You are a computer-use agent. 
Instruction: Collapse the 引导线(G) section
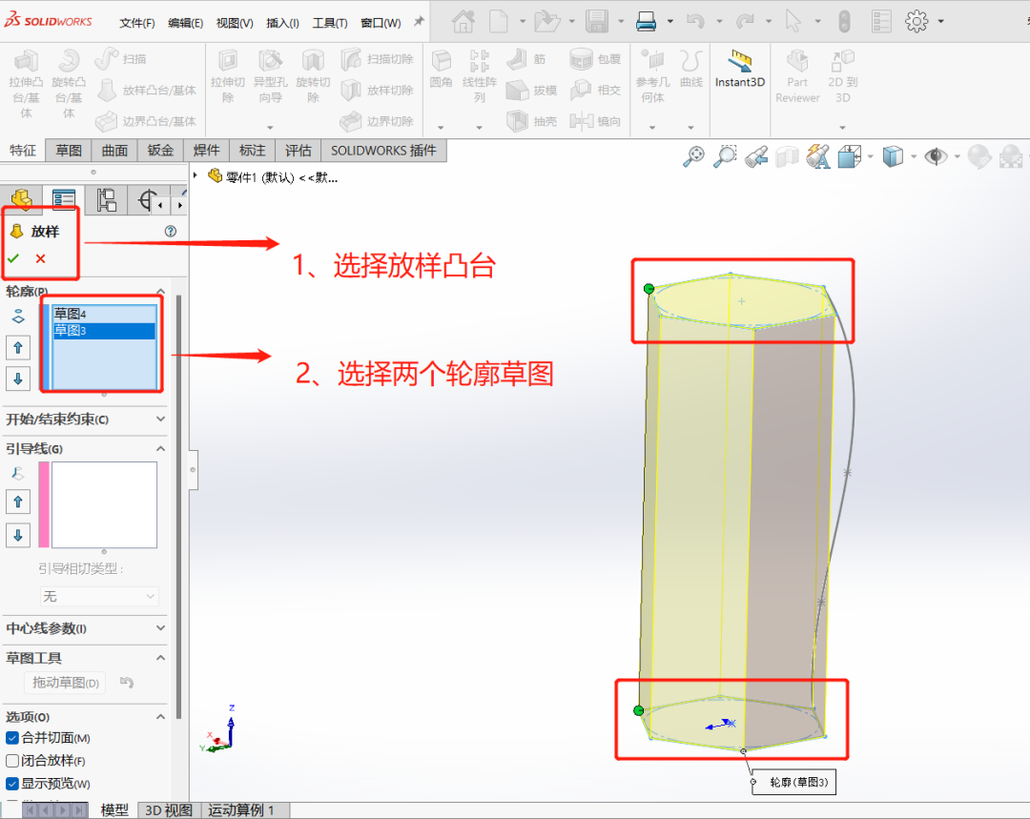pyautogui.click(x=161, y=448)
